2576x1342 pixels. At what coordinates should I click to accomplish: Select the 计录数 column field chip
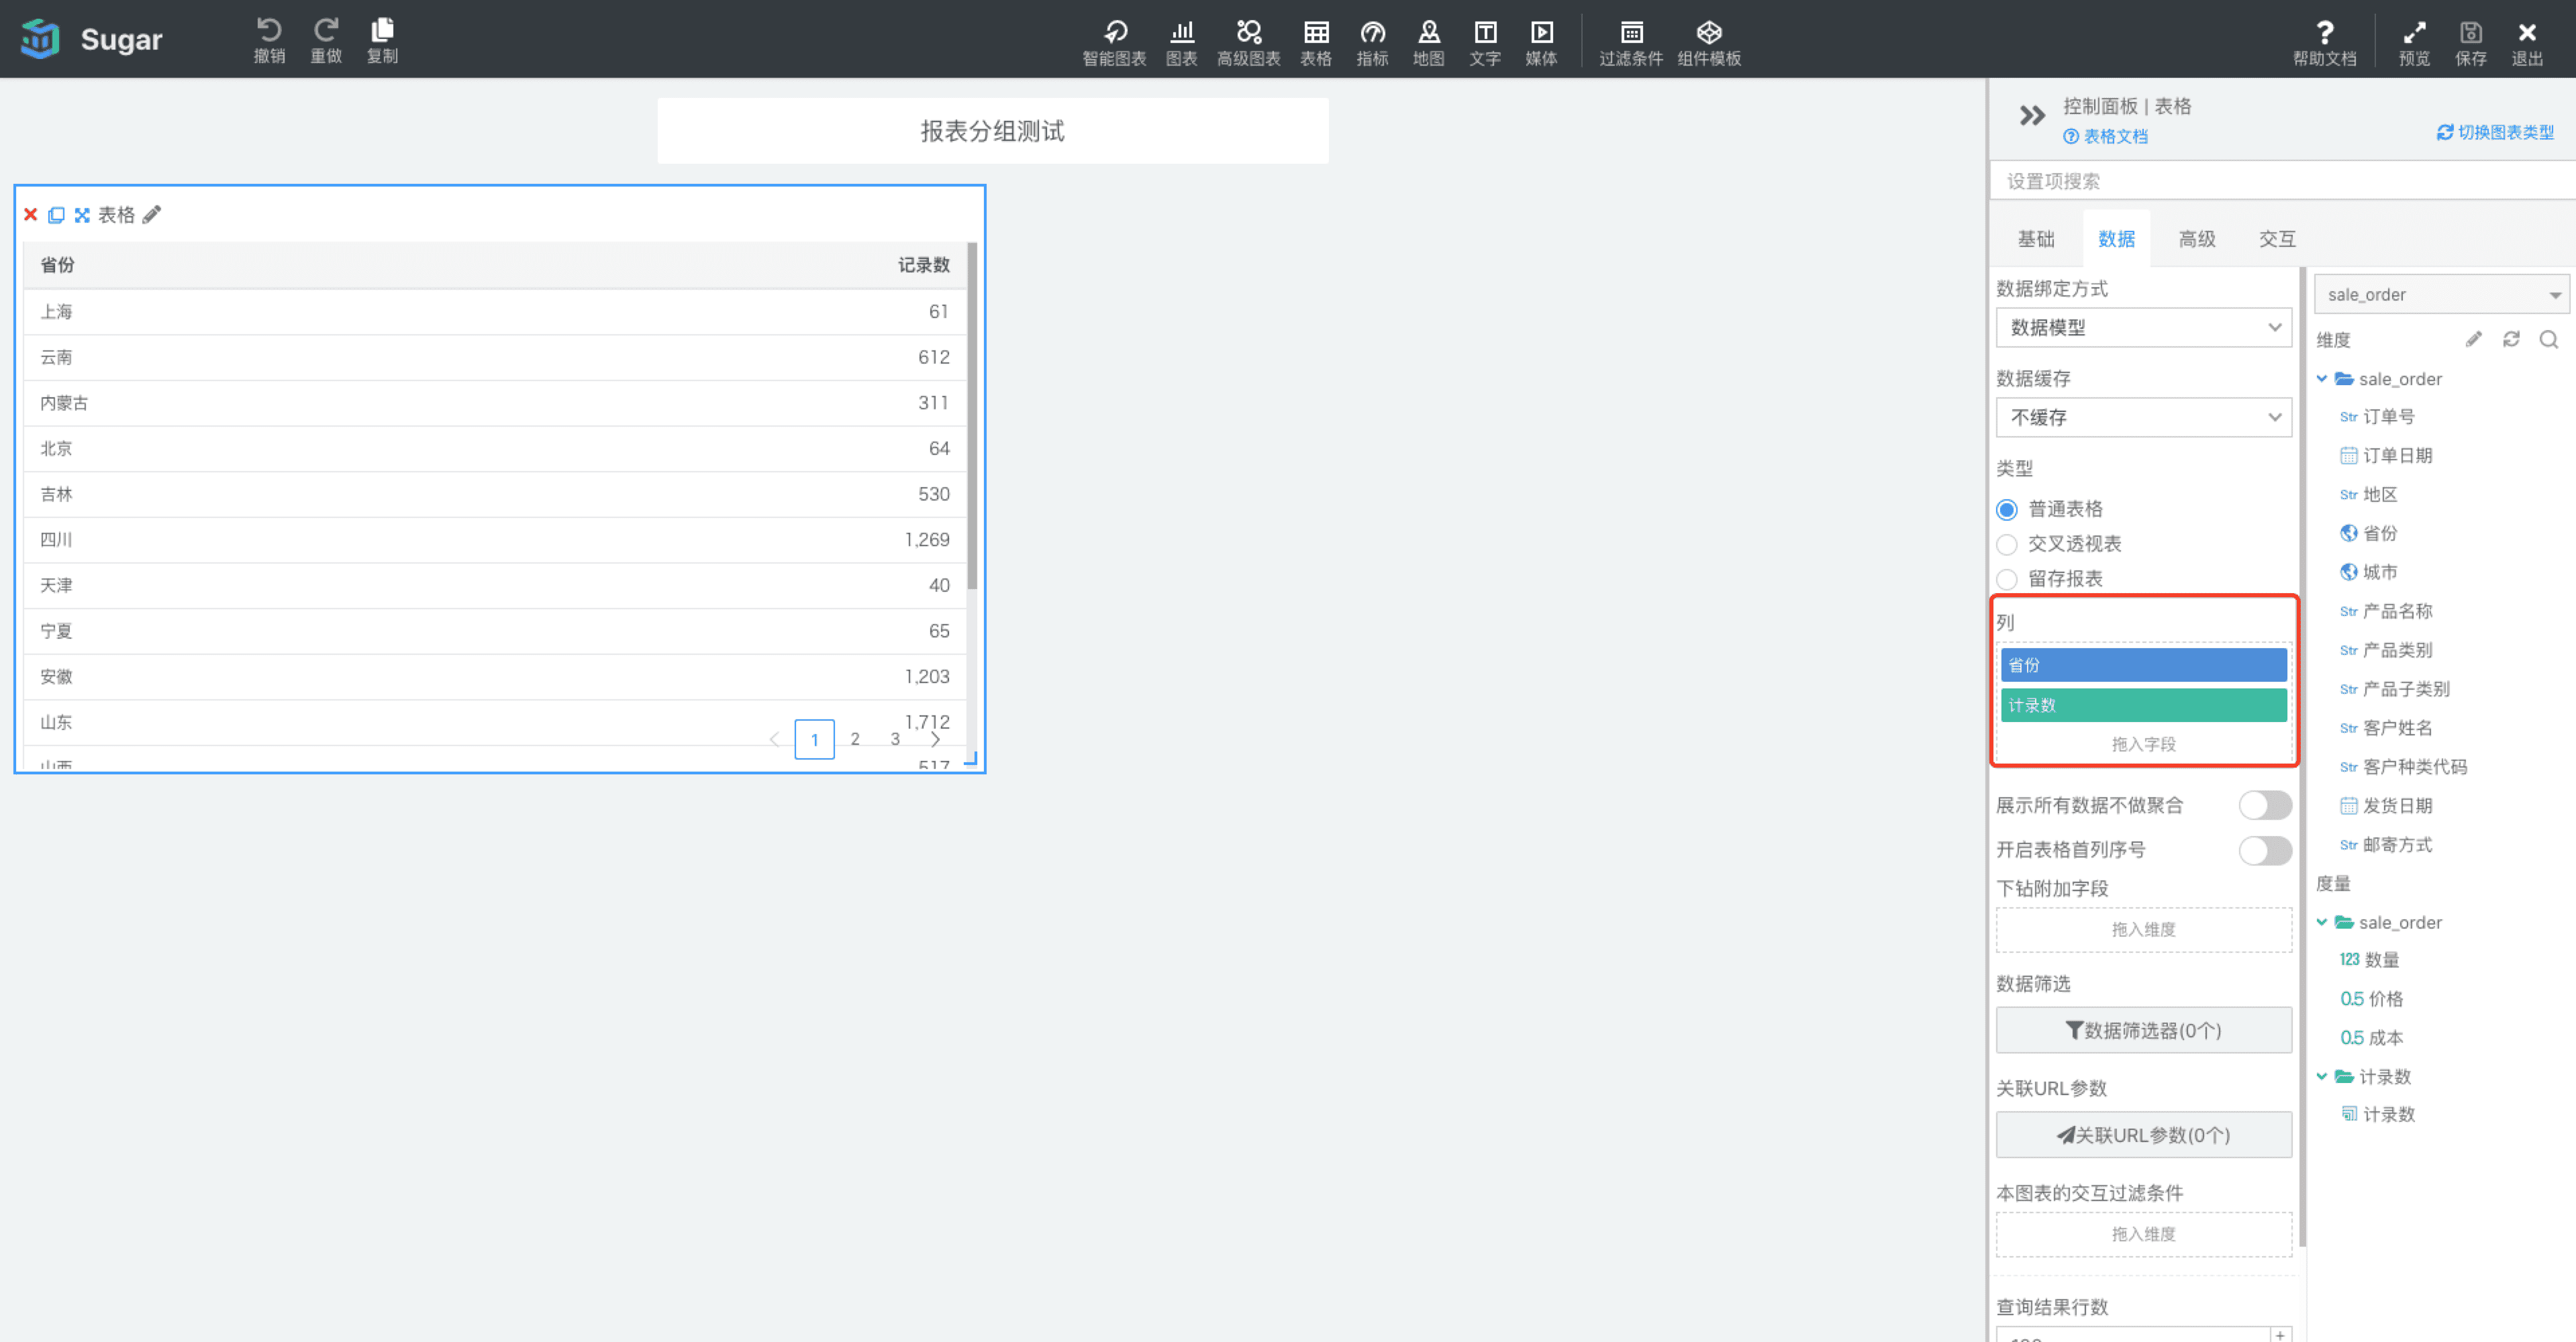2143,705
